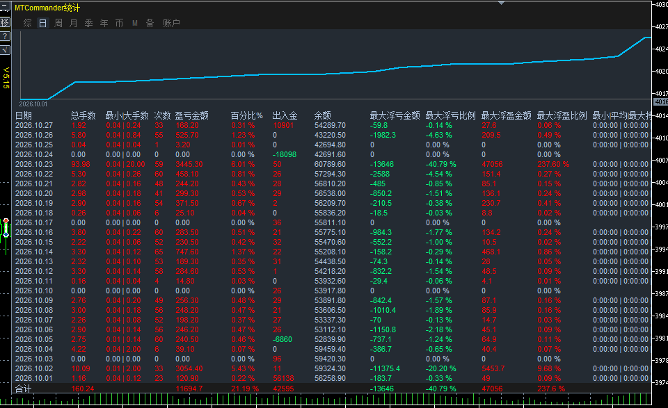The height and width of the screenshot is (408, 668).
Task: Click the 3445.30 profit value
Action: [x=189, y=164]
